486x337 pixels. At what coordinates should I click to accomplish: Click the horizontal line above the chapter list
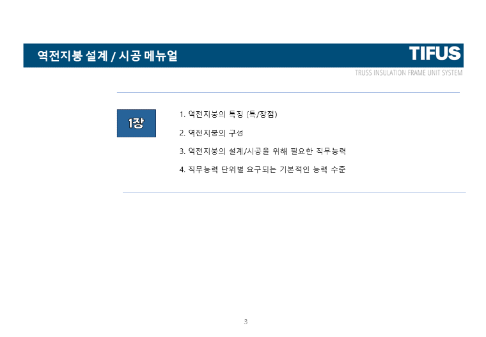(x=288, y=93)
